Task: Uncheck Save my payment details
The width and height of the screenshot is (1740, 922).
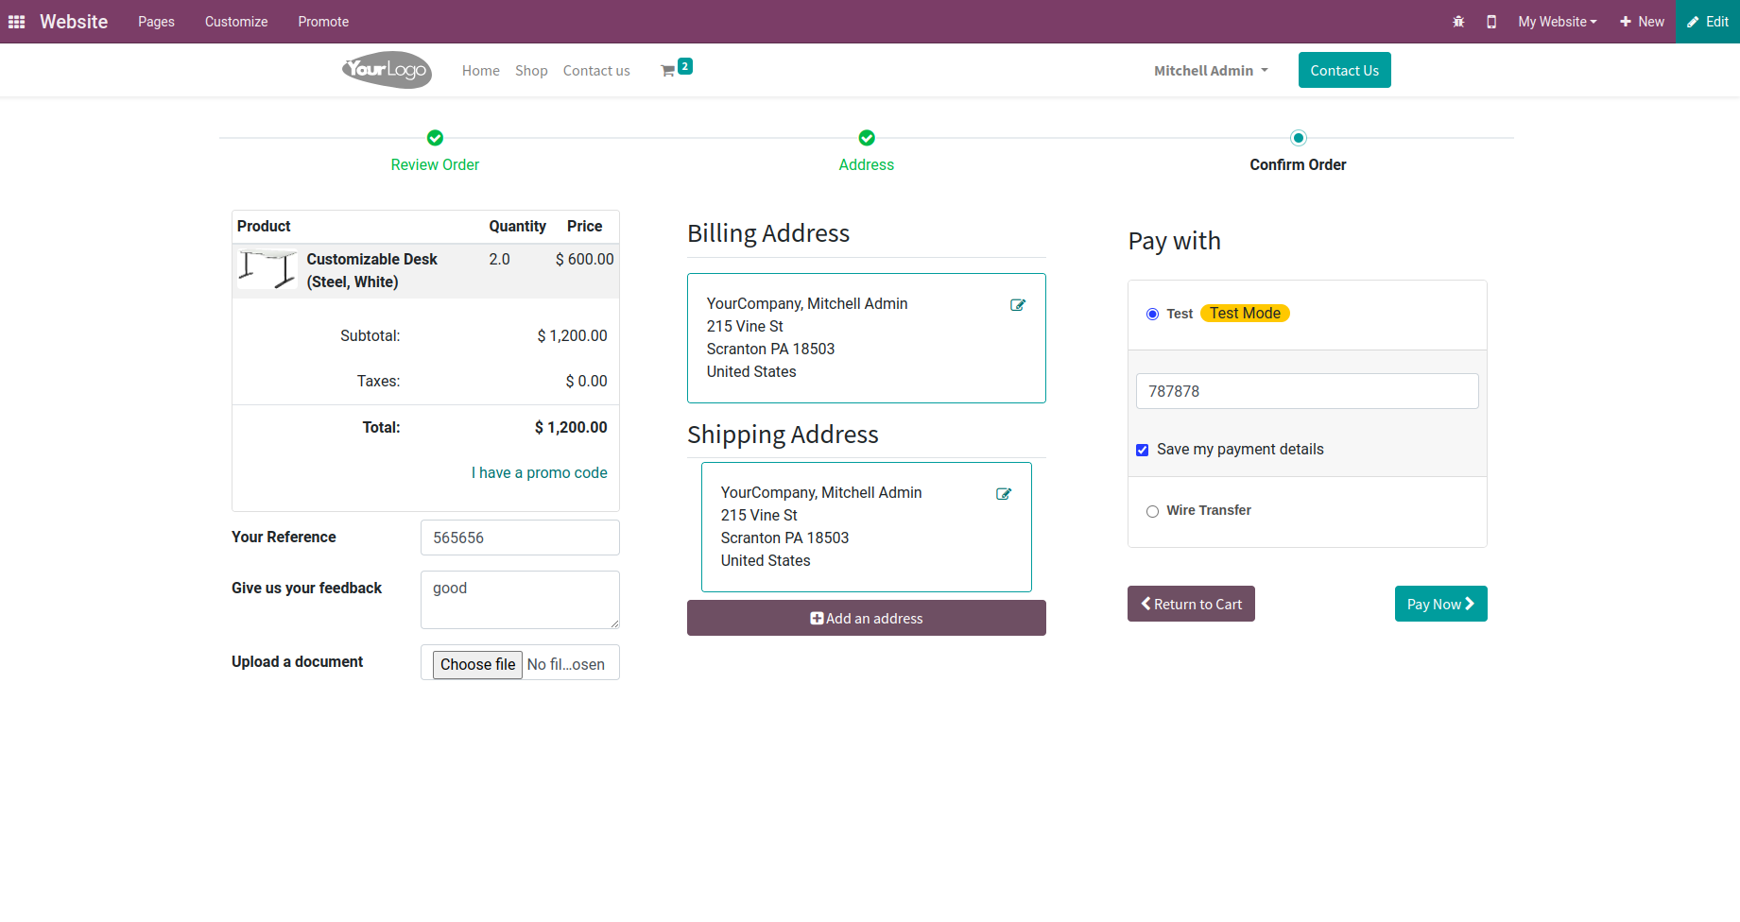Action: click(1142, 451)
